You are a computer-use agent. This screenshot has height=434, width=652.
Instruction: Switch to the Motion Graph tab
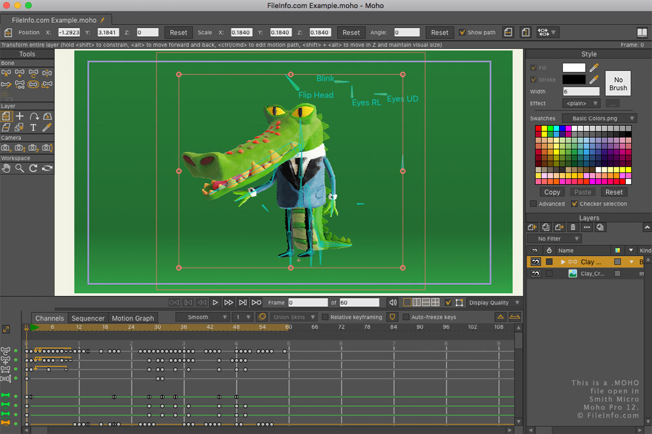(x=133, y=318)
